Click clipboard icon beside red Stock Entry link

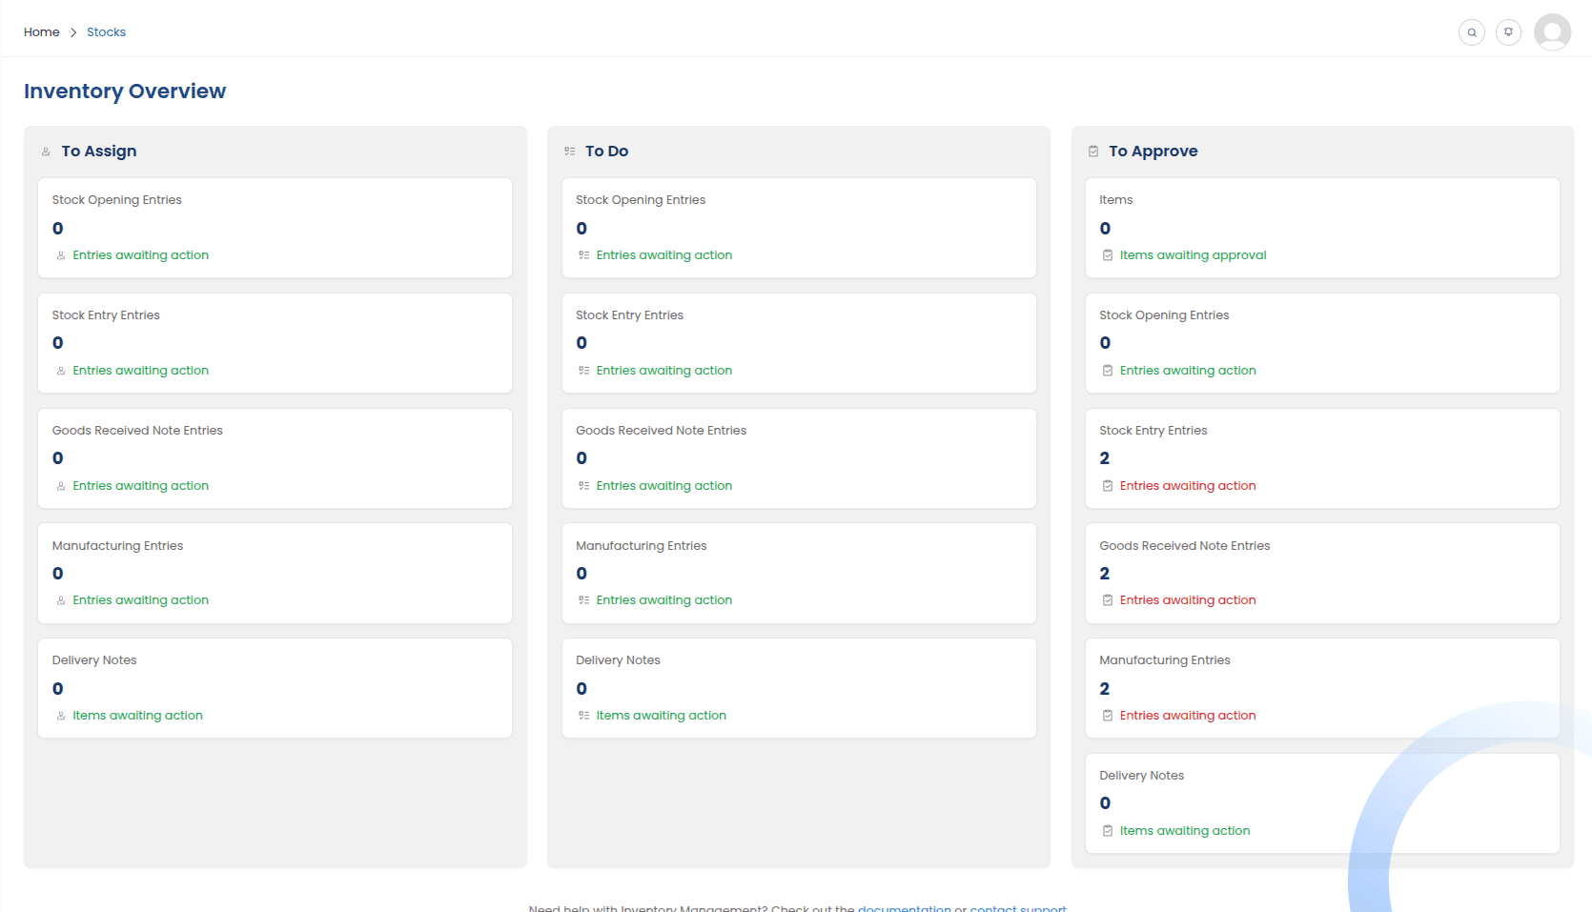click(x=1108, y=486)
